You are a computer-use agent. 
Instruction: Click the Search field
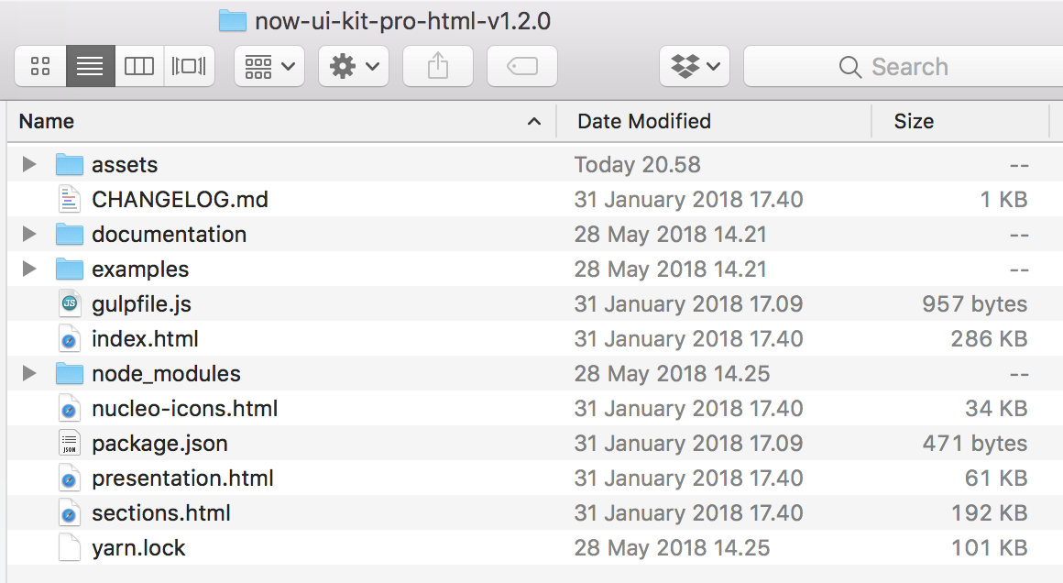(903, 66)
